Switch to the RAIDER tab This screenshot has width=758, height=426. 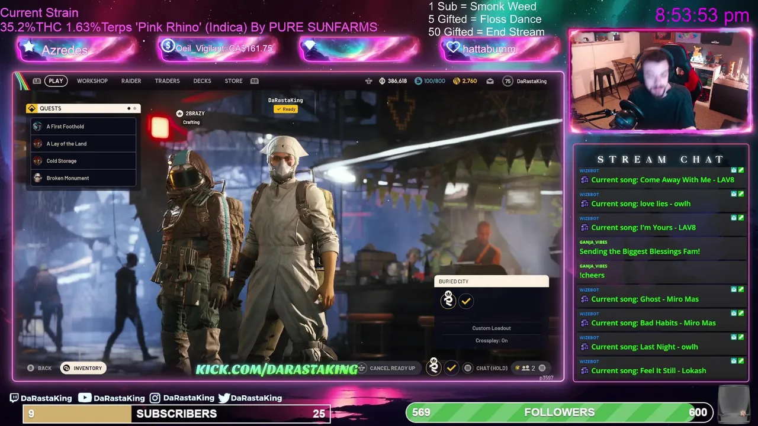(131, 81)
